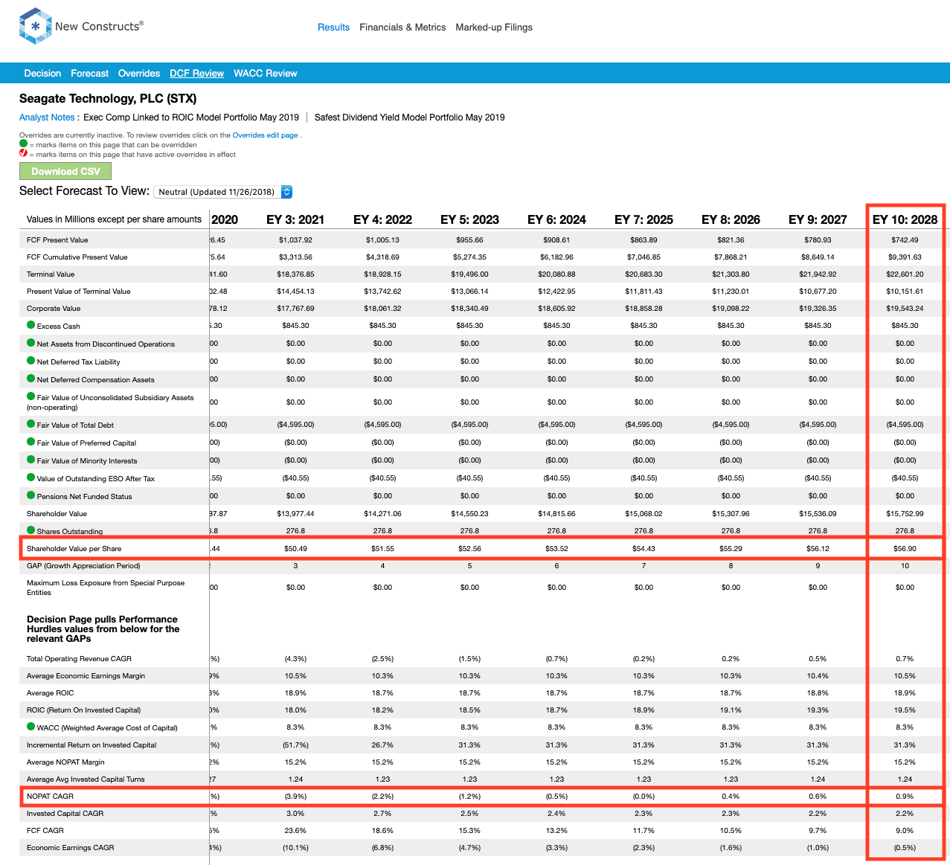Screen dimensions: 950x865
Task: Click Present Value of Terminal Value $10,151.61
Action: point(905,292)
